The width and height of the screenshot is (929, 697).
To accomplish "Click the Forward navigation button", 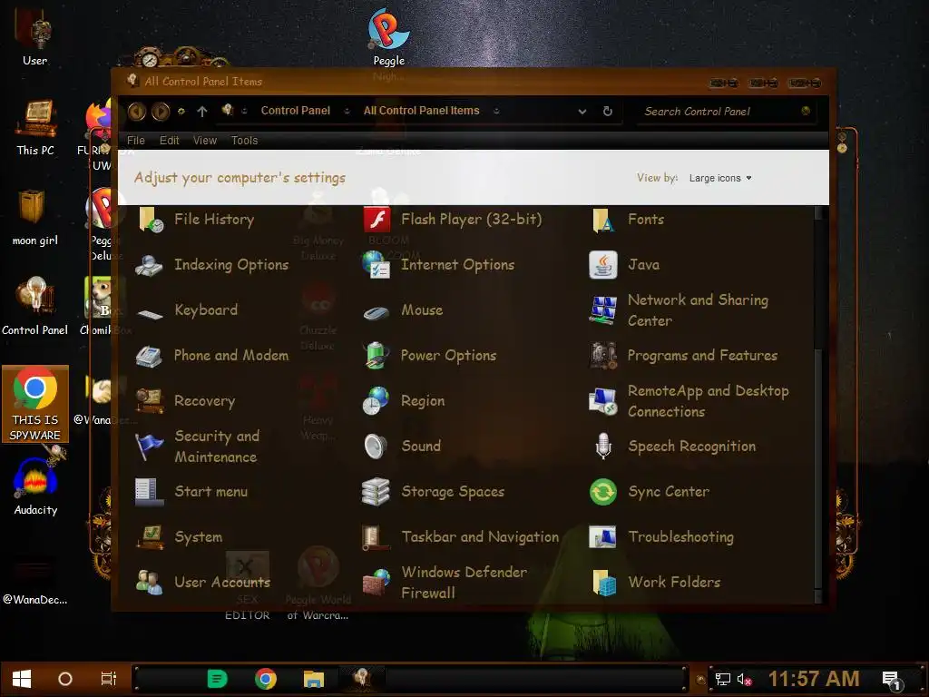I will 161,112.
